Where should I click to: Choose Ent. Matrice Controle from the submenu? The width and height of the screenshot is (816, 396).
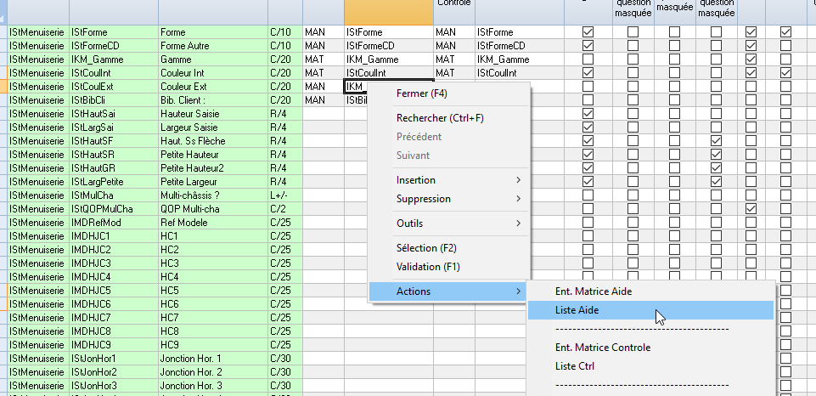pos(602,348)
